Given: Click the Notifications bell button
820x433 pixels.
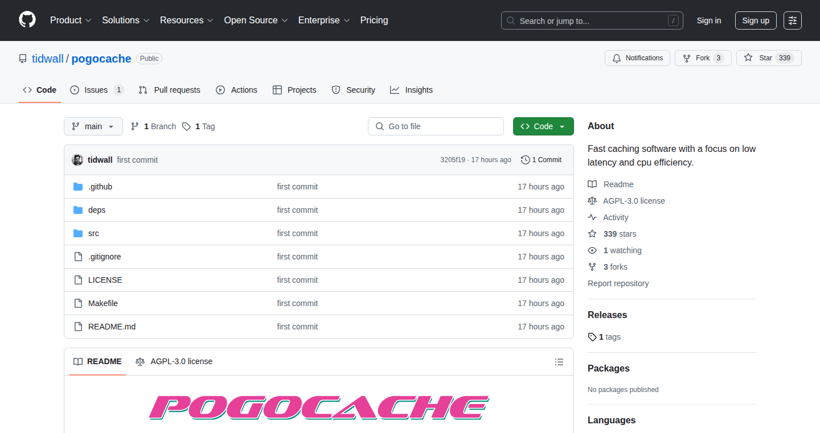Looking at the screenshot, I should click(638, 58).
